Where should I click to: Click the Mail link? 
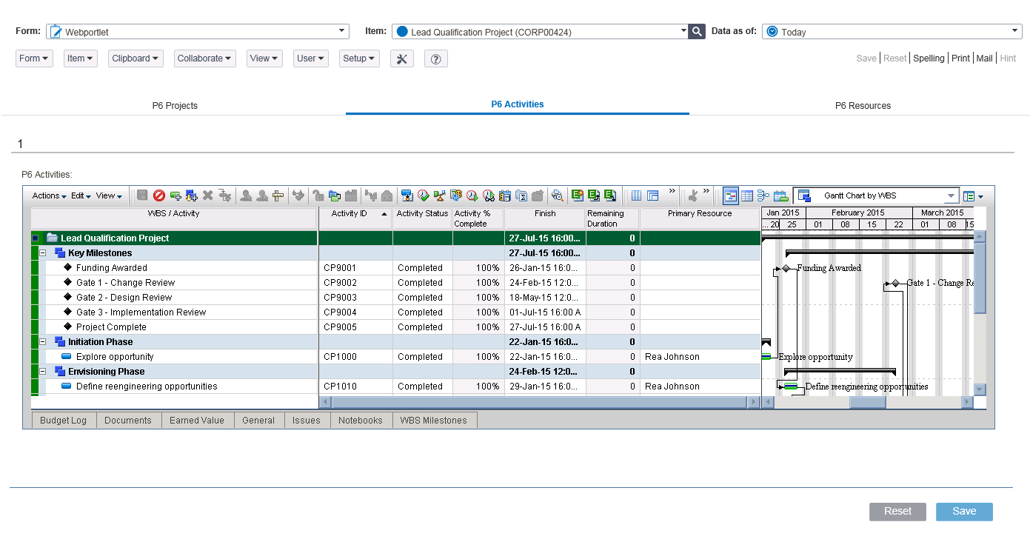pos(984,58)
